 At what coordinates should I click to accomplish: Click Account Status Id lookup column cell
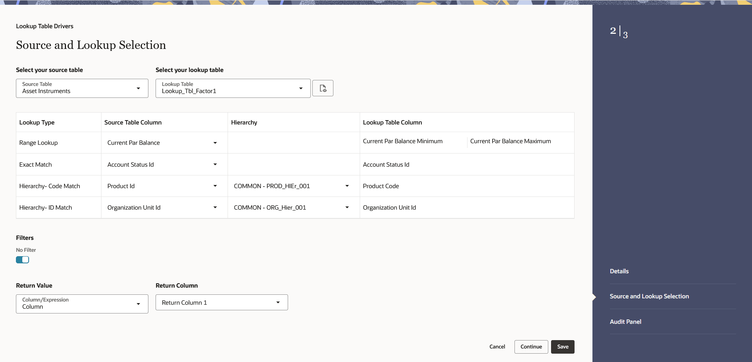click(467, 165)
